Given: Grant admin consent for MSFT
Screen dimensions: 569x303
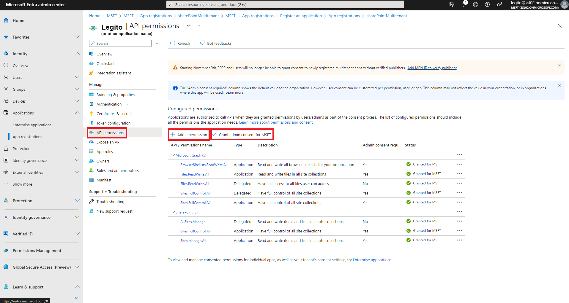Looking at the screenshot, I should point(242,135).
